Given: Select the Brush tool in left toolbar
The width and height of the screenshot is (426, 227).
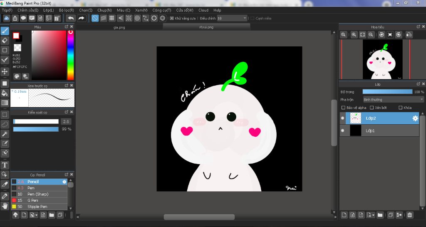Looking at the screenshot, I should (x=5, y=31).
